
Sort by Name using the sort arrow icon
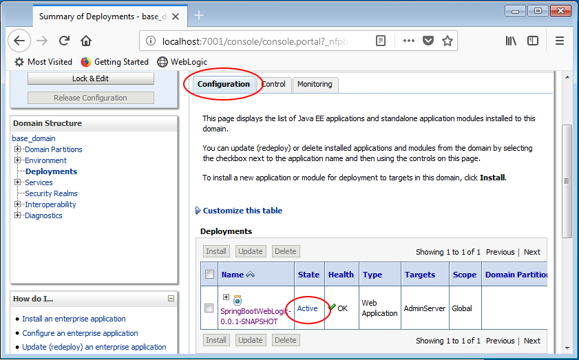click(251, 275)
